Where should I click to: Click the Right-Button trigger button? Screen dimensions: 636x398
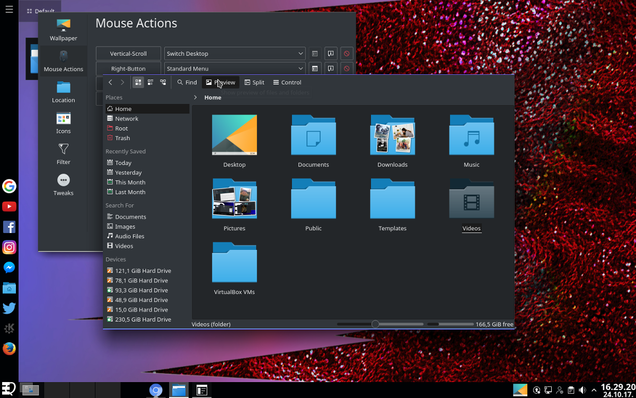pos(128,68)
